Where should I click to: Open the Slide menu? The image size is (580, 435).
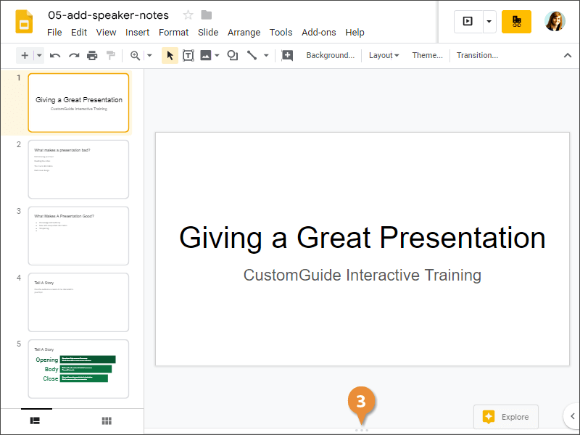pos(208,33)
